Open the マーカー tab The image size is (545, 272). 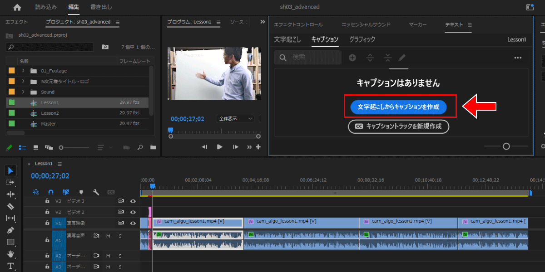[417, 24]
